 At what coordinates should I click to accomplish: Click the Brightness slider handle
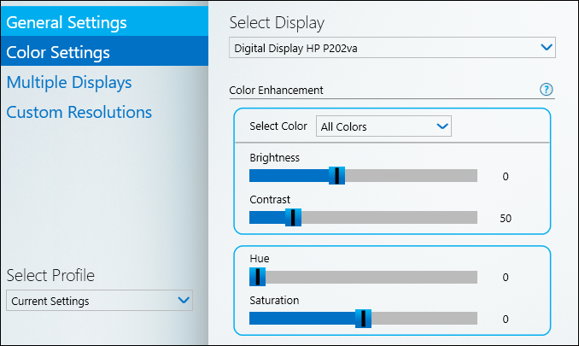[x=337, y=175]
